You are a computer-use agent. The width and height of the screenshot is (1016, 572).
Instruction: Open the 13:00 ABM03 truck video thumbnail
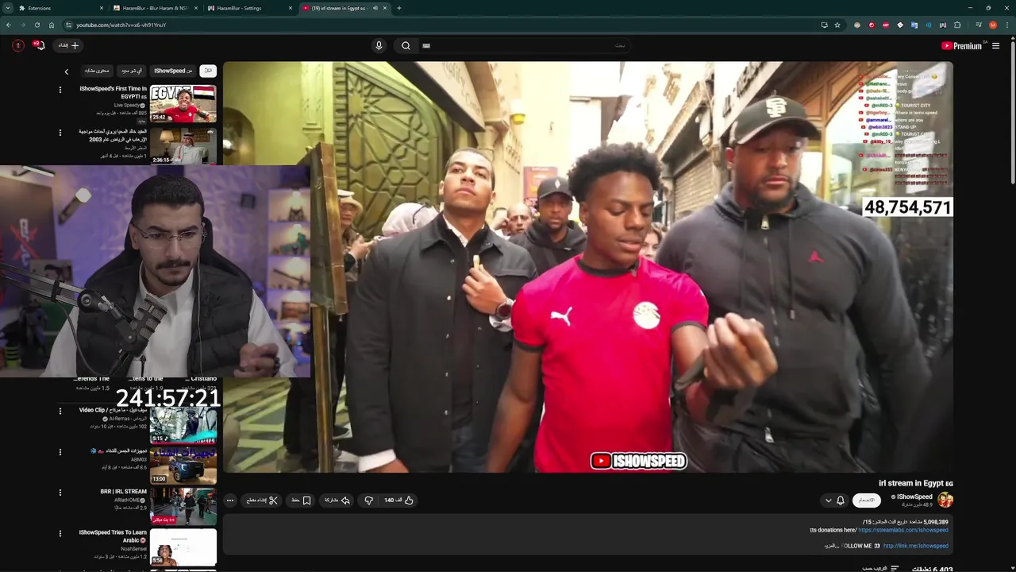pyautogui.click(x=183, y=466)
